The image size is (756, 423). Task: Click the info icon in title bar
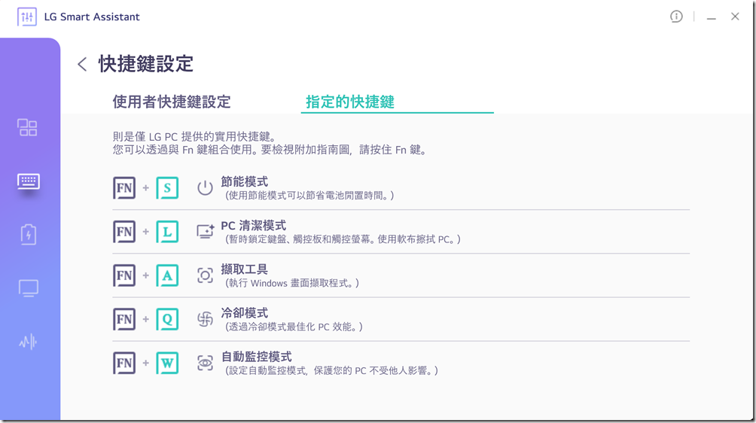point(676,17)
